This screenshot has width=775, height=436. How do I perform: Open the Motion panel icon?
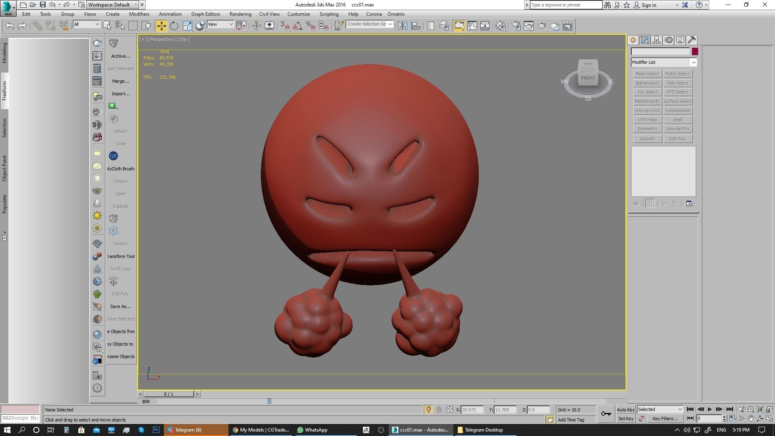(668, 40)
